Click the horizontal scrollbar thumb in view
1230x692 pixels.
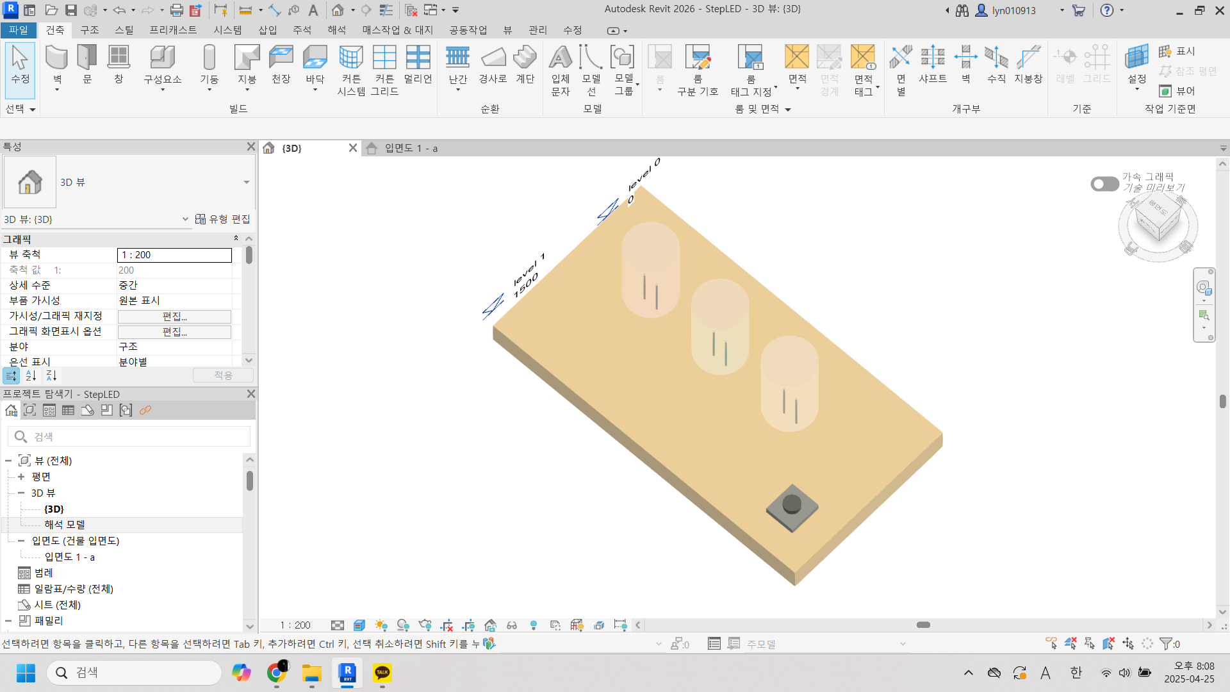click(923, 625)
